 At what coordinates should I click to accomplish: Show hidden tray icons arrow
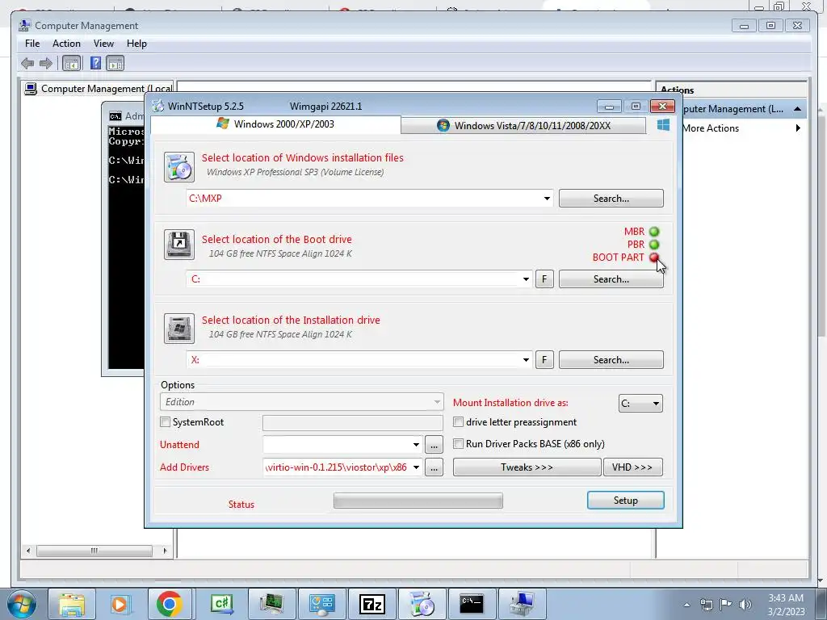coord(686,605)
